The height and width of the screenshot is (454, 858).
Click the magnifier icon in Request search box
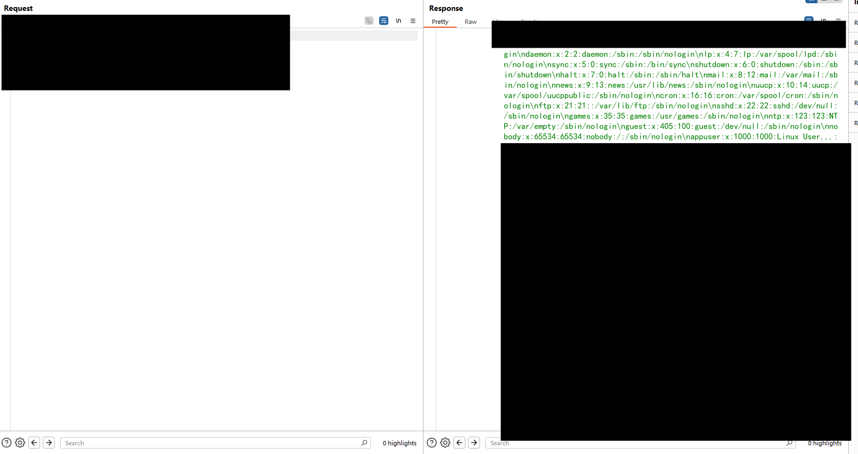(x=364, y=443)
